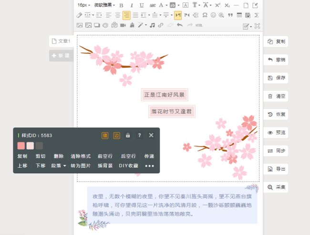310x235 pixels.
Task: Toggle HTML source view
Action: (x=199, y=25)
